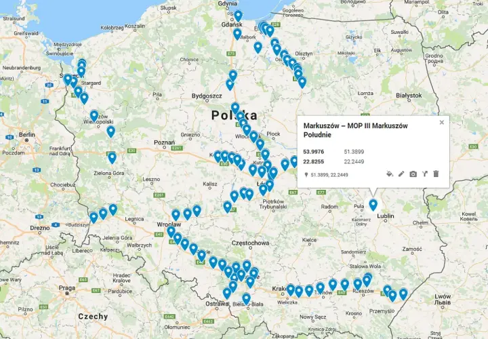Select the pin just above Zielona Góra
This screenshot has height=339, width=488.
pyautogui.click(x=112, y=158)
